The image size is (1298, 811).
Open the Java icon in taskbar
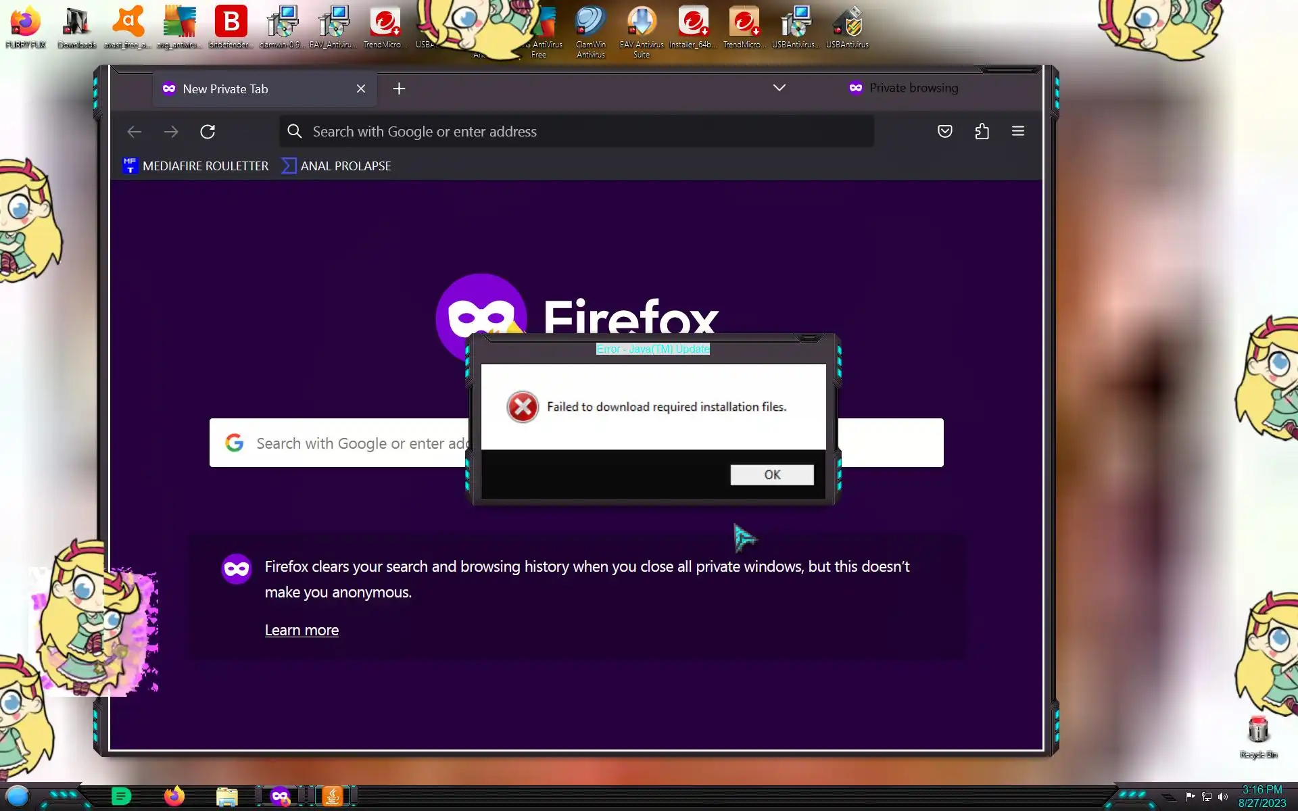[333, 796]
